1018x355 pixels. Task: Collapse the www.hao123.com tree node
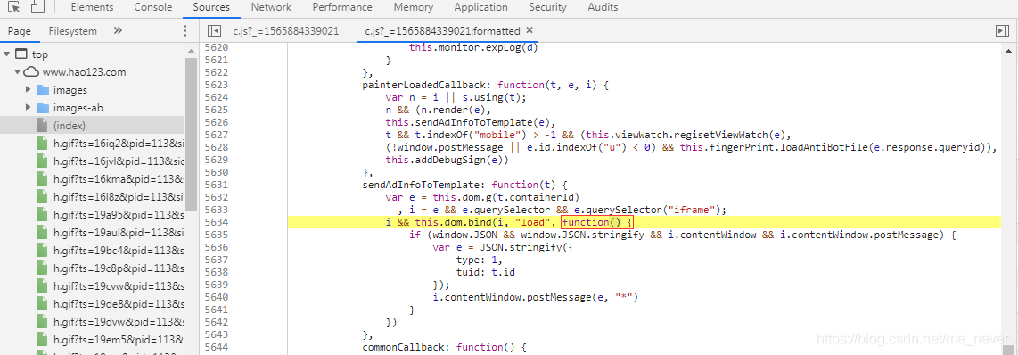(17, 72)
